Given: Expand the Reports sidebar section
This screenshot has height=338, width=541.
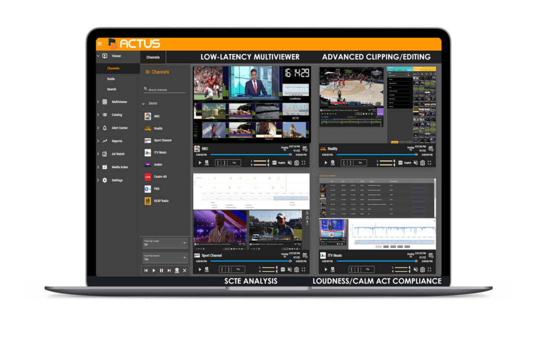Looking at the screenshot, I should (x=98, y=141).
